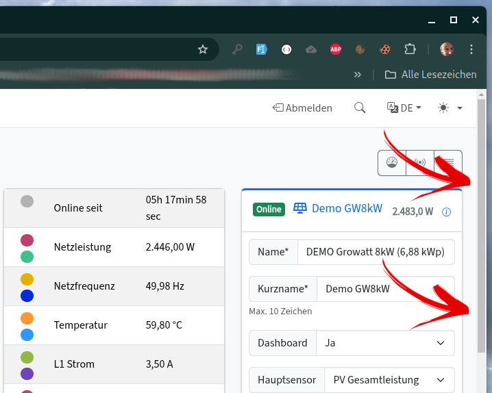The height and width of the screenshot is (393, 492).
Task: Click the gauge dashboard view icon
Action: point(392,163)
